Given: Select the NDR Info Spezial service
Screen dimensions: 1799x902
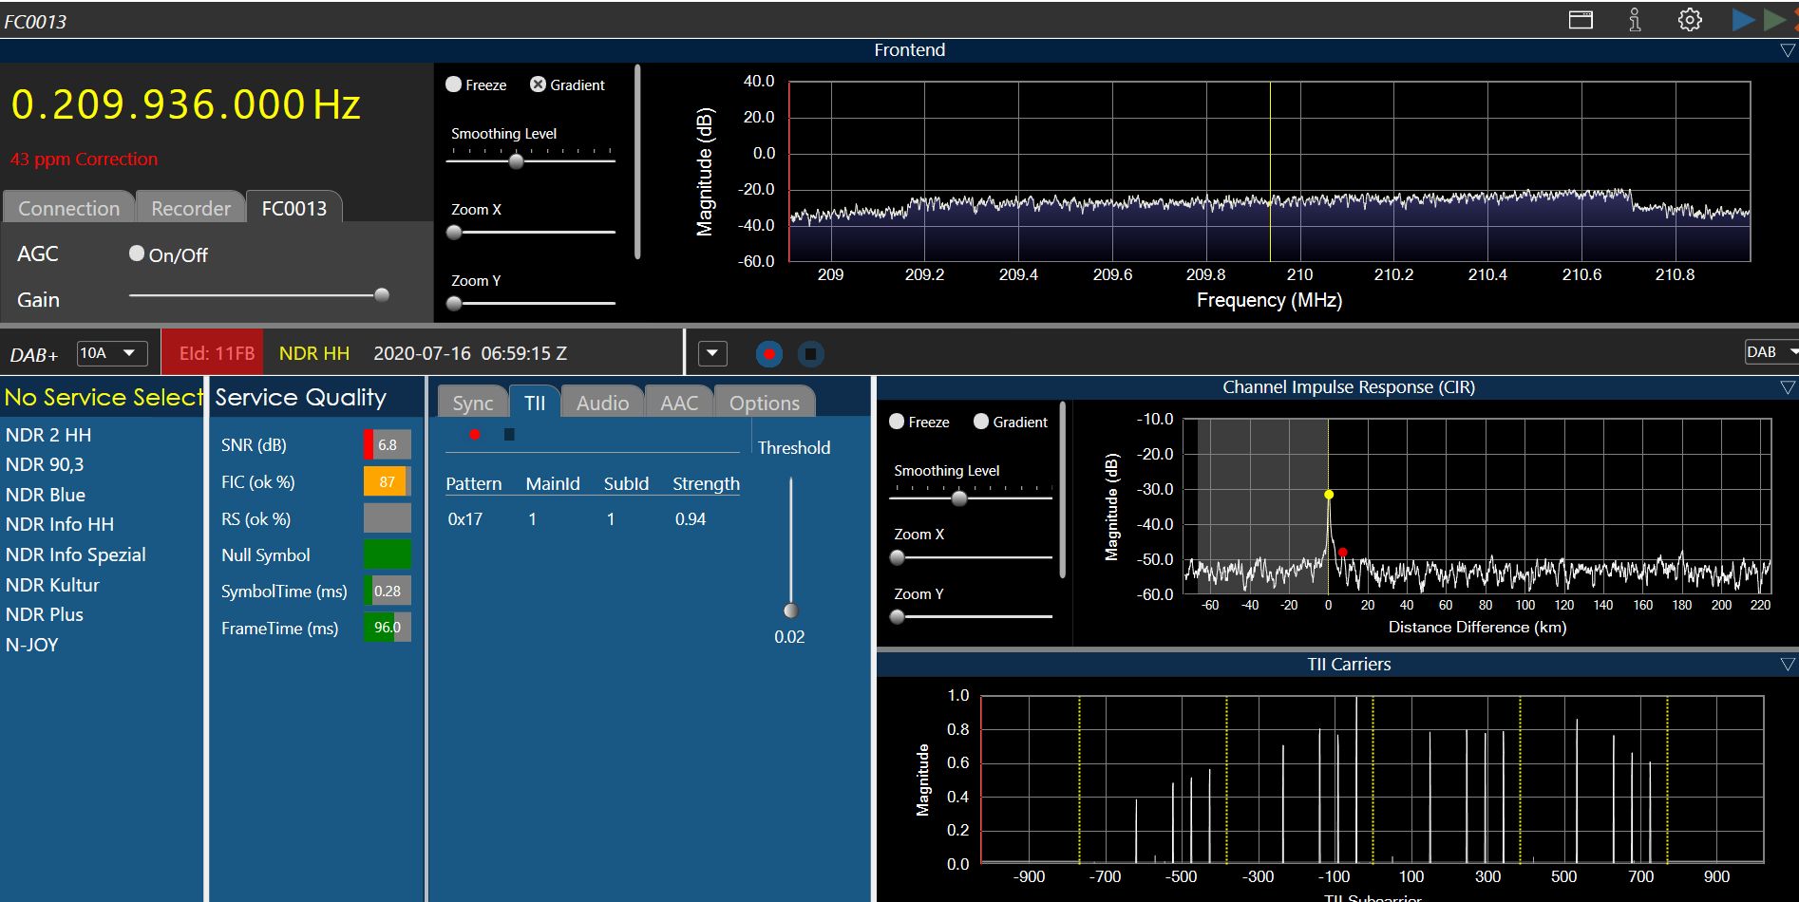Looking at the screenshot, I should (76, 554).
